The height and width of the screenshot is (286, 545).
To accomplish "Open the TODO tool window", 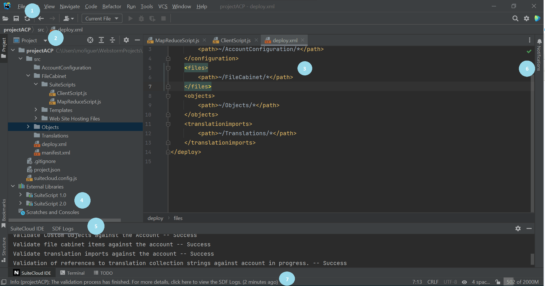I will 103,273.
